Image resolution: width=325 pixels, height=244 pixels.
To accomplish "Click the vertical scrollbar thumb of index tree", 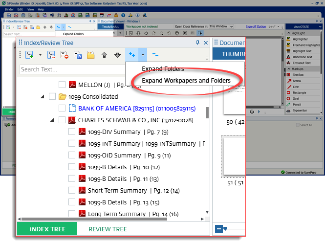I will tap(207, 112).
